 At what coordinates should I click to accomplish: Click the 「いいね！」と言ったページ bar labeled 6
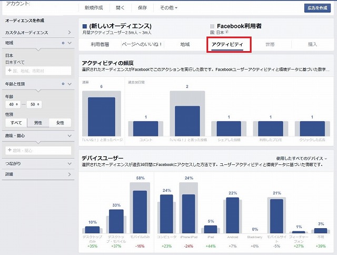[102, 116]
